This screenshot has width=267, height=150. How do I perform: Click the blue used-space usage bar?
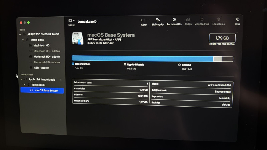[143, 58]
